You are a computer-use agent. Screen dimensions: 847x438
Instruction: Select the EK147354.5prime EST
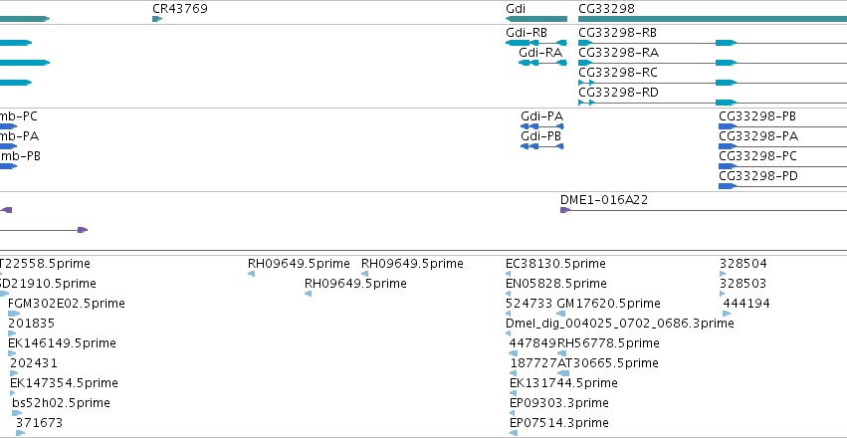(64, 383)
